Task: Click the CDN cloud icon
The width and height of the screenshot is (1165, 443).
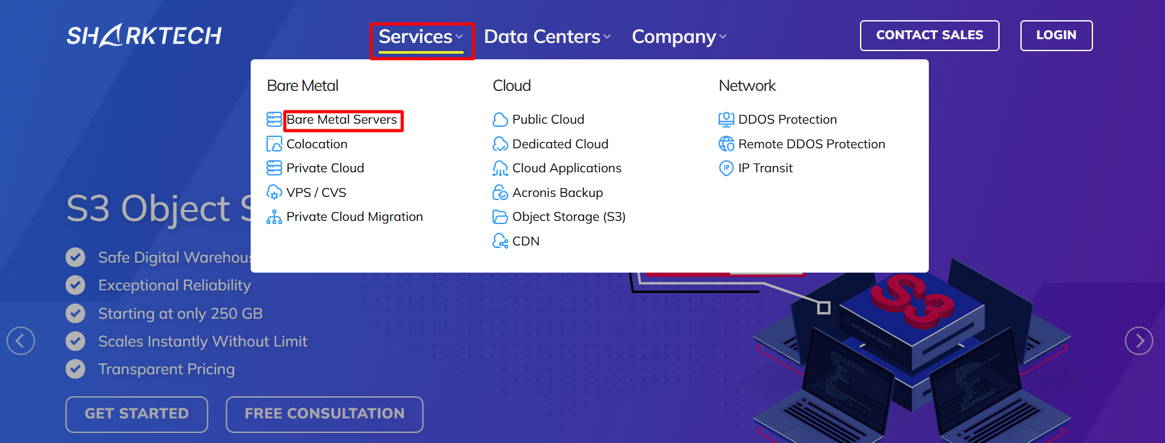Action: (500, 241)
